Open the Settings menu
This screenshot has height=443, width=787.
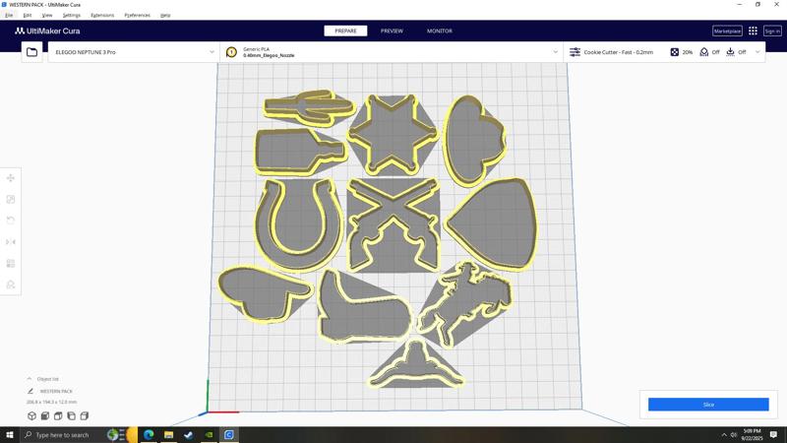(x=71, y=15)
